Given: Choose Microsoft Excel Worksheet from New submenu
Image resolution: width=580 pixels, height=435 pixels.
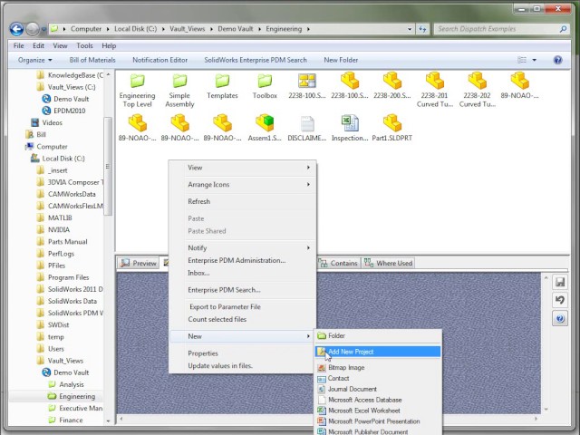Looking at the screenshot, I should tap(378, 411).
